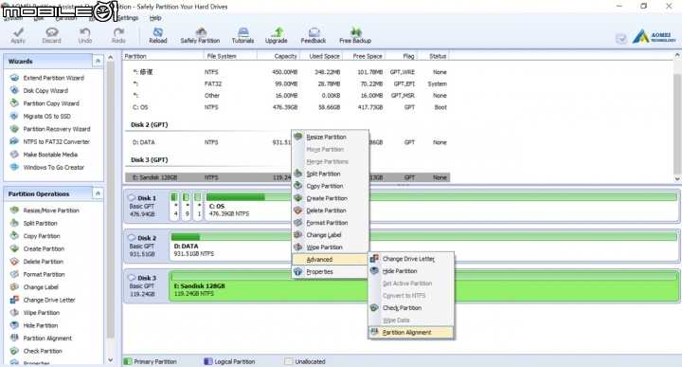The height and width of the screenshot is (367, 682).
Task: Choose Partition Alignment in sidebar operations
Action: coord(42,339)
